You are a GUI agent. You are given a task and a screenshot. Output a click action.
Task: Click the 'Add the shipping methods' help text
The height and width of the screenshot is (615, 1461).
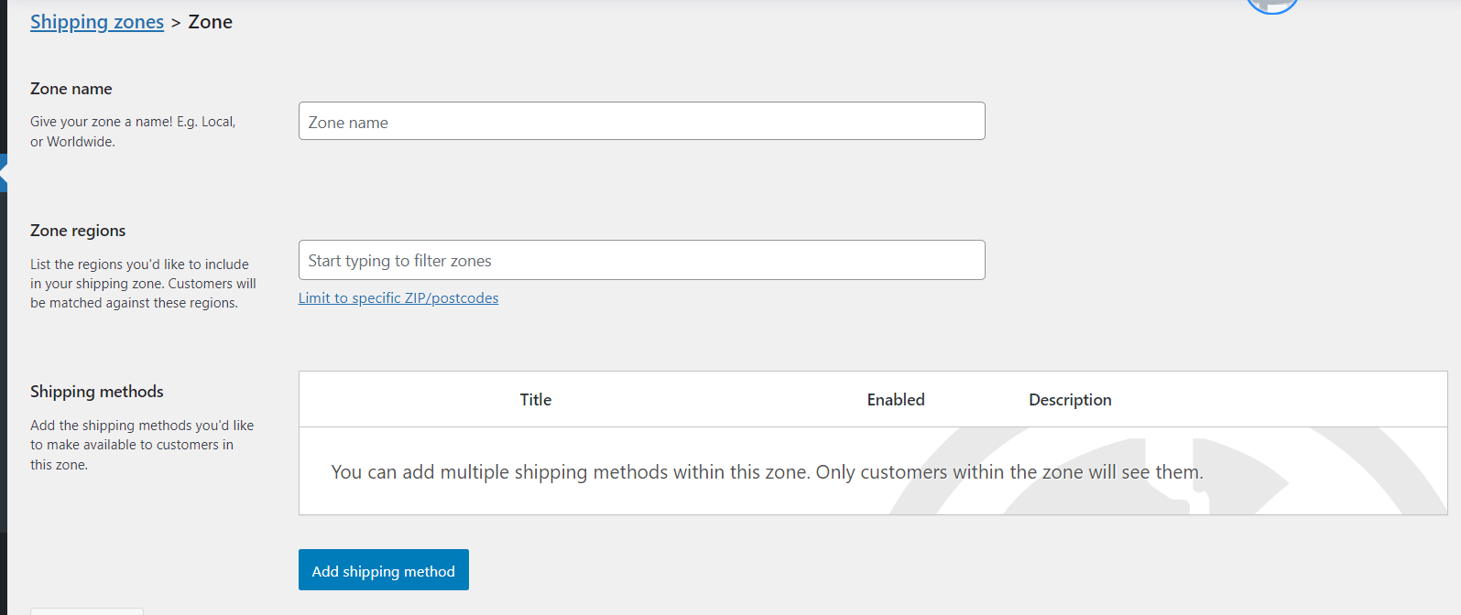[x=142, y=445]
